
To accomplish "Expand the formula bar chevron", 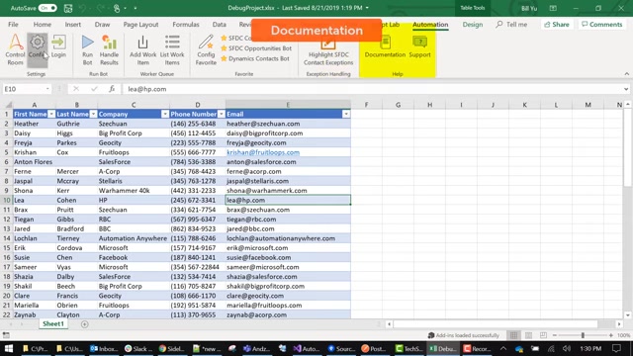I will click(626, 89).
